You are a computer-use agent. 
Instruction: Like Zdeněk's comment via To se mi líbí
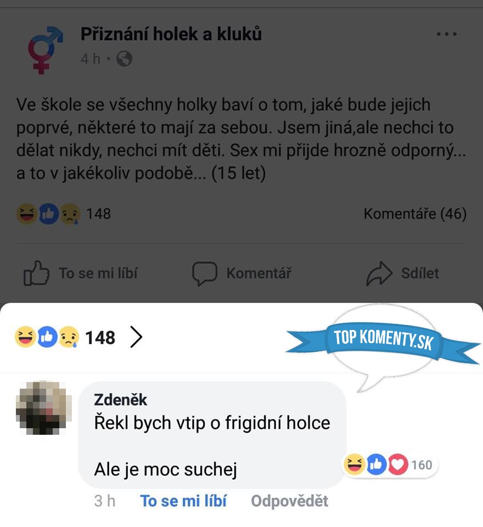183,501
